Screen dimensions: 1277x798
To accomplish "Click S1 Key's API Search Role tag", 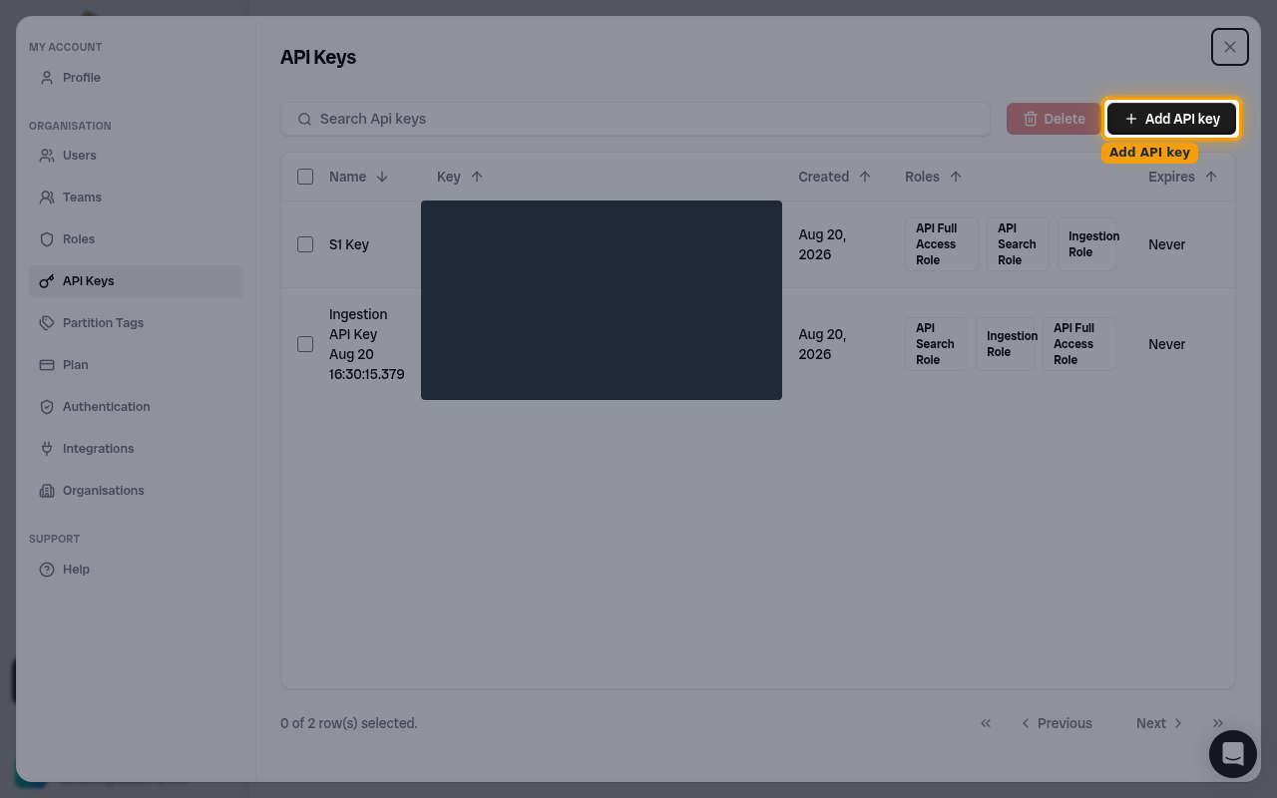I will coord(1018,244).
